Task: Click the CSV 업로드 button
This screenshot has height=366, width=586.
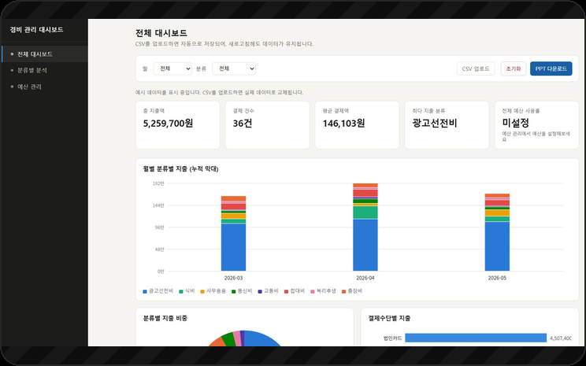Action: pos(476,68)
